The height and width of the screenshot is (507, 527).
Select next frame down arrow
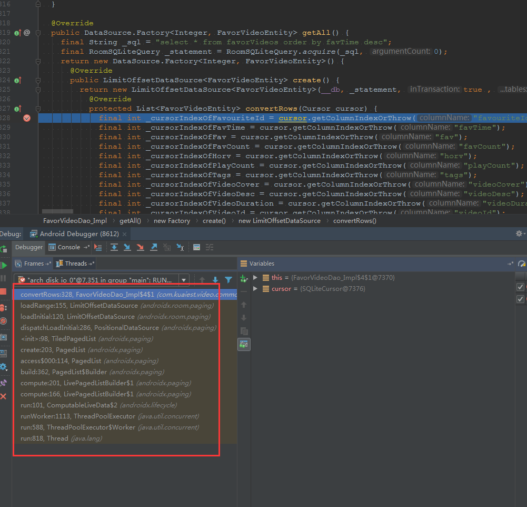click(x=215, y=279)
